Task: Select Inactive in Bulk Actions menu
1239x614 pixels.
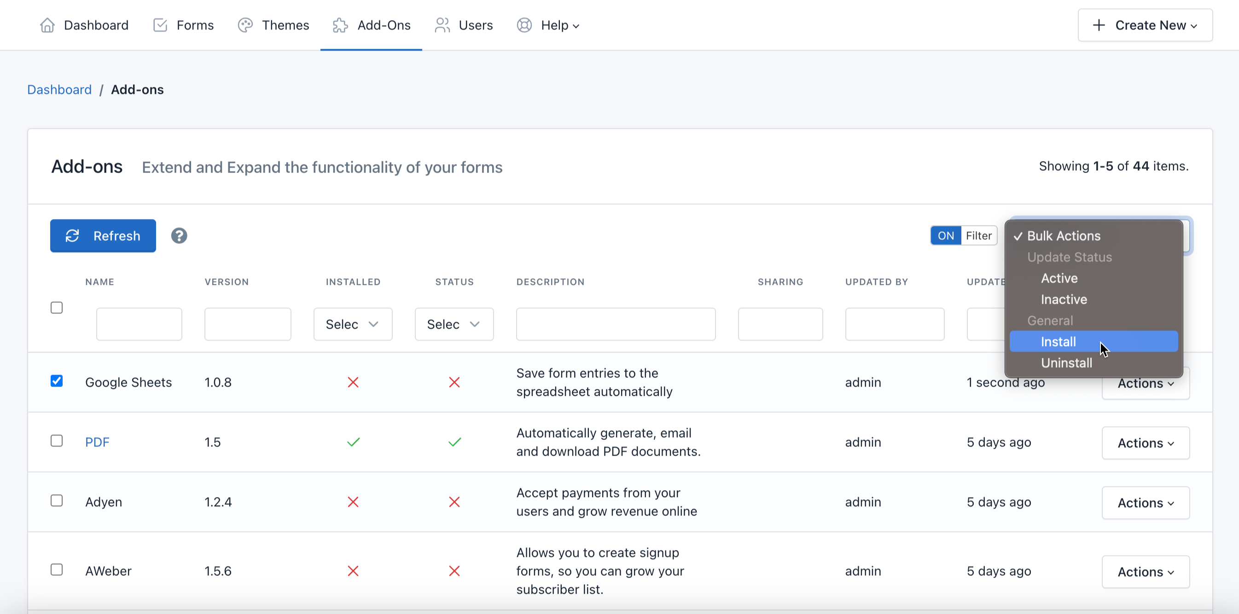Action: (1064, 299)
